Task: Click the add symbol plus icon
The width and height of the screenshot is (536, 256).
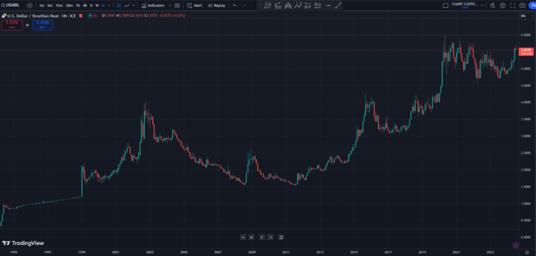Action: point(29,5)
